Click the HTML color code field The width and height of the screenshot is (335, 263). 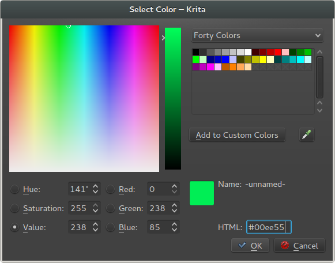pyautogui.click(x=269, y=227)
